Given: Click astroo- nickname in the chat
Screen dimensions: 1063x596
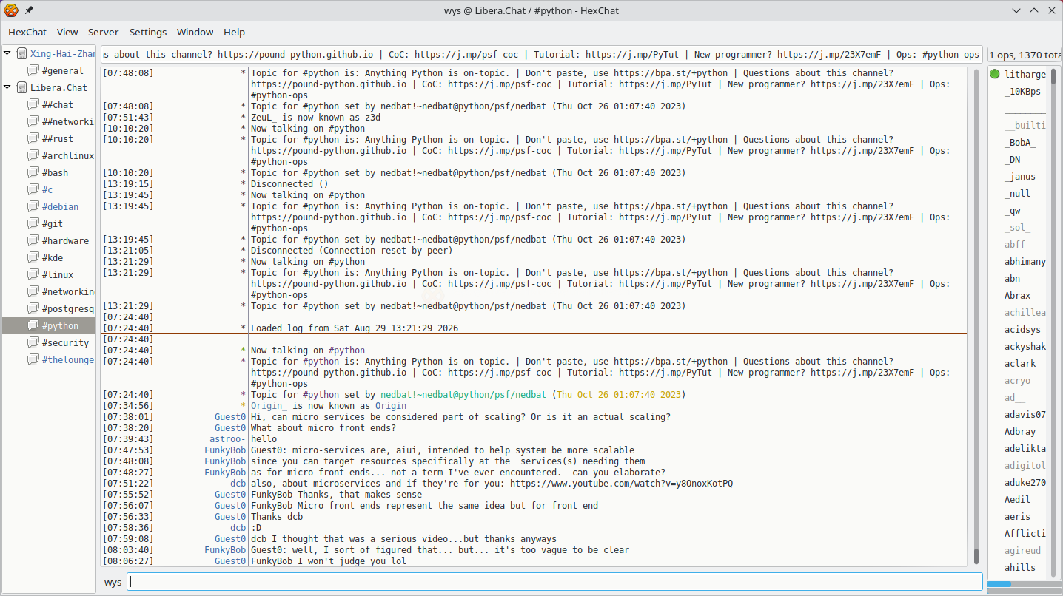Looking at the screenshot, I should coord(227,439).
